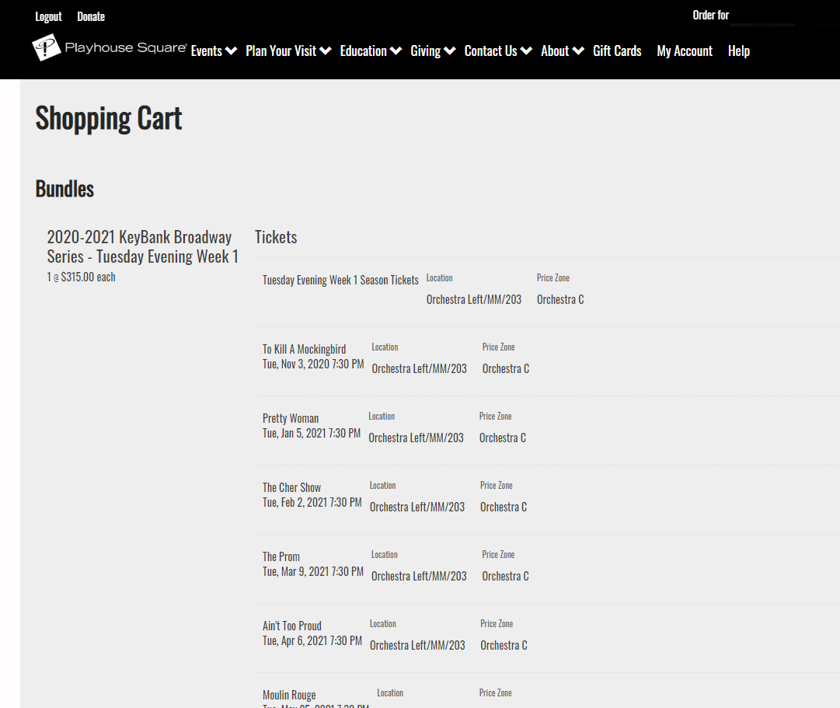Open the Plan Your Visit menu
This screenshot has height=708, width=840.
[281, 51]
